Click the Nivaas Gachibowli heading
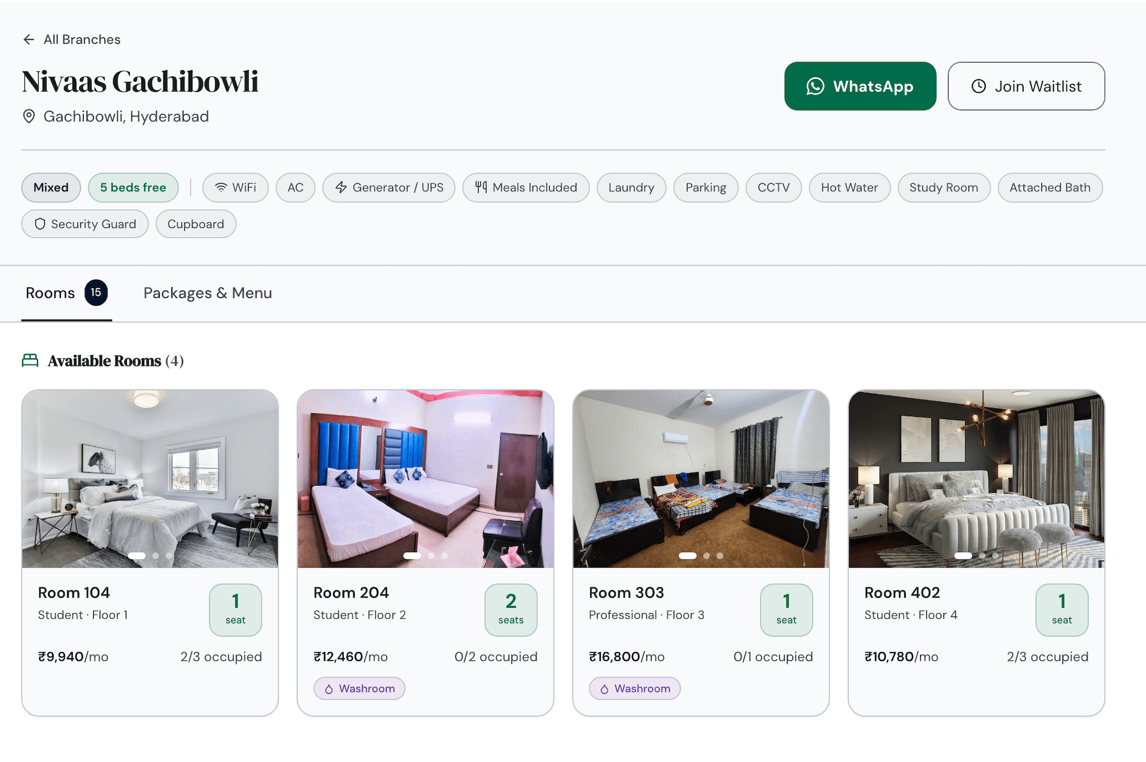Screen dimensions: 1146x762 click(x=140, y=81)
